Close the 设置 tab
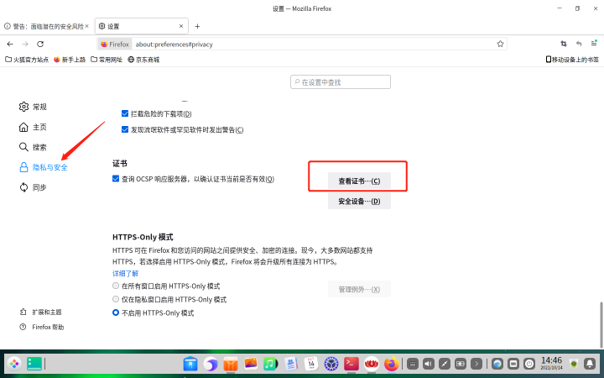 pos(181,26)
